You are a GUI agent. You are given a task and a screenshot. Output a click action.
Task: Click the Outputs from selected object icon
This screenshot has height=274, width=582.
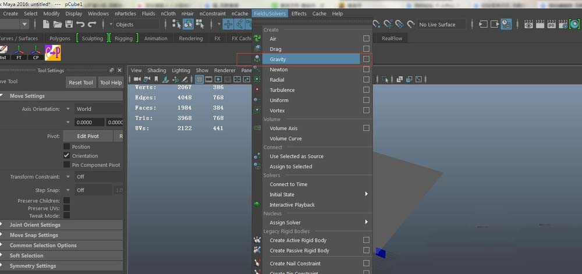pos(495,24)
